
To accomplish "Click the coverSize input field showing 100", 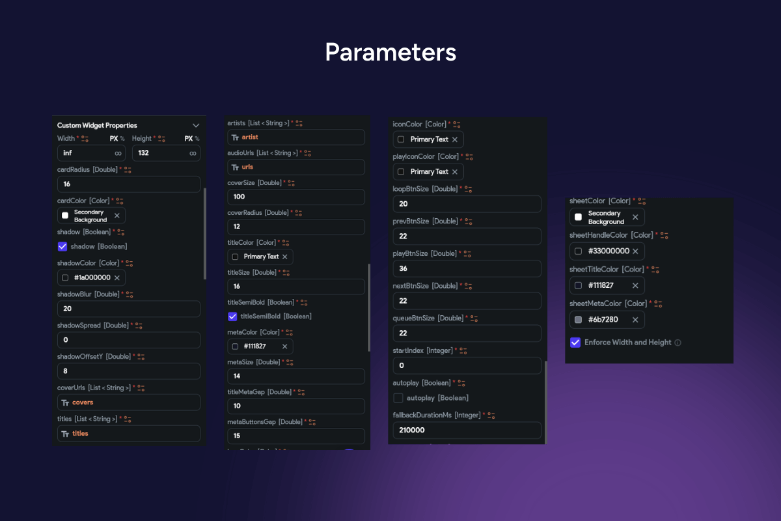I will [x=296, y=197].
